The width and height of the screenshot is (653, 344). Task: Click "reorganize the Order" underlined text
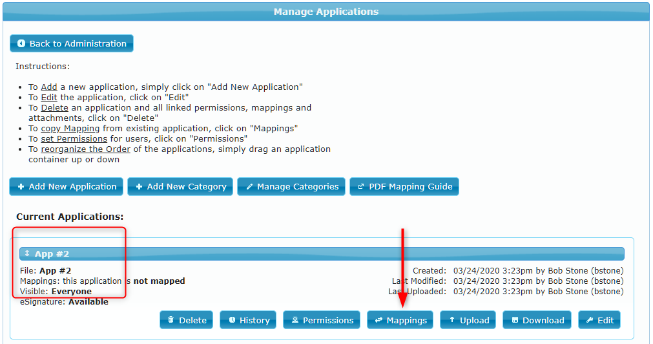(85, 149)
